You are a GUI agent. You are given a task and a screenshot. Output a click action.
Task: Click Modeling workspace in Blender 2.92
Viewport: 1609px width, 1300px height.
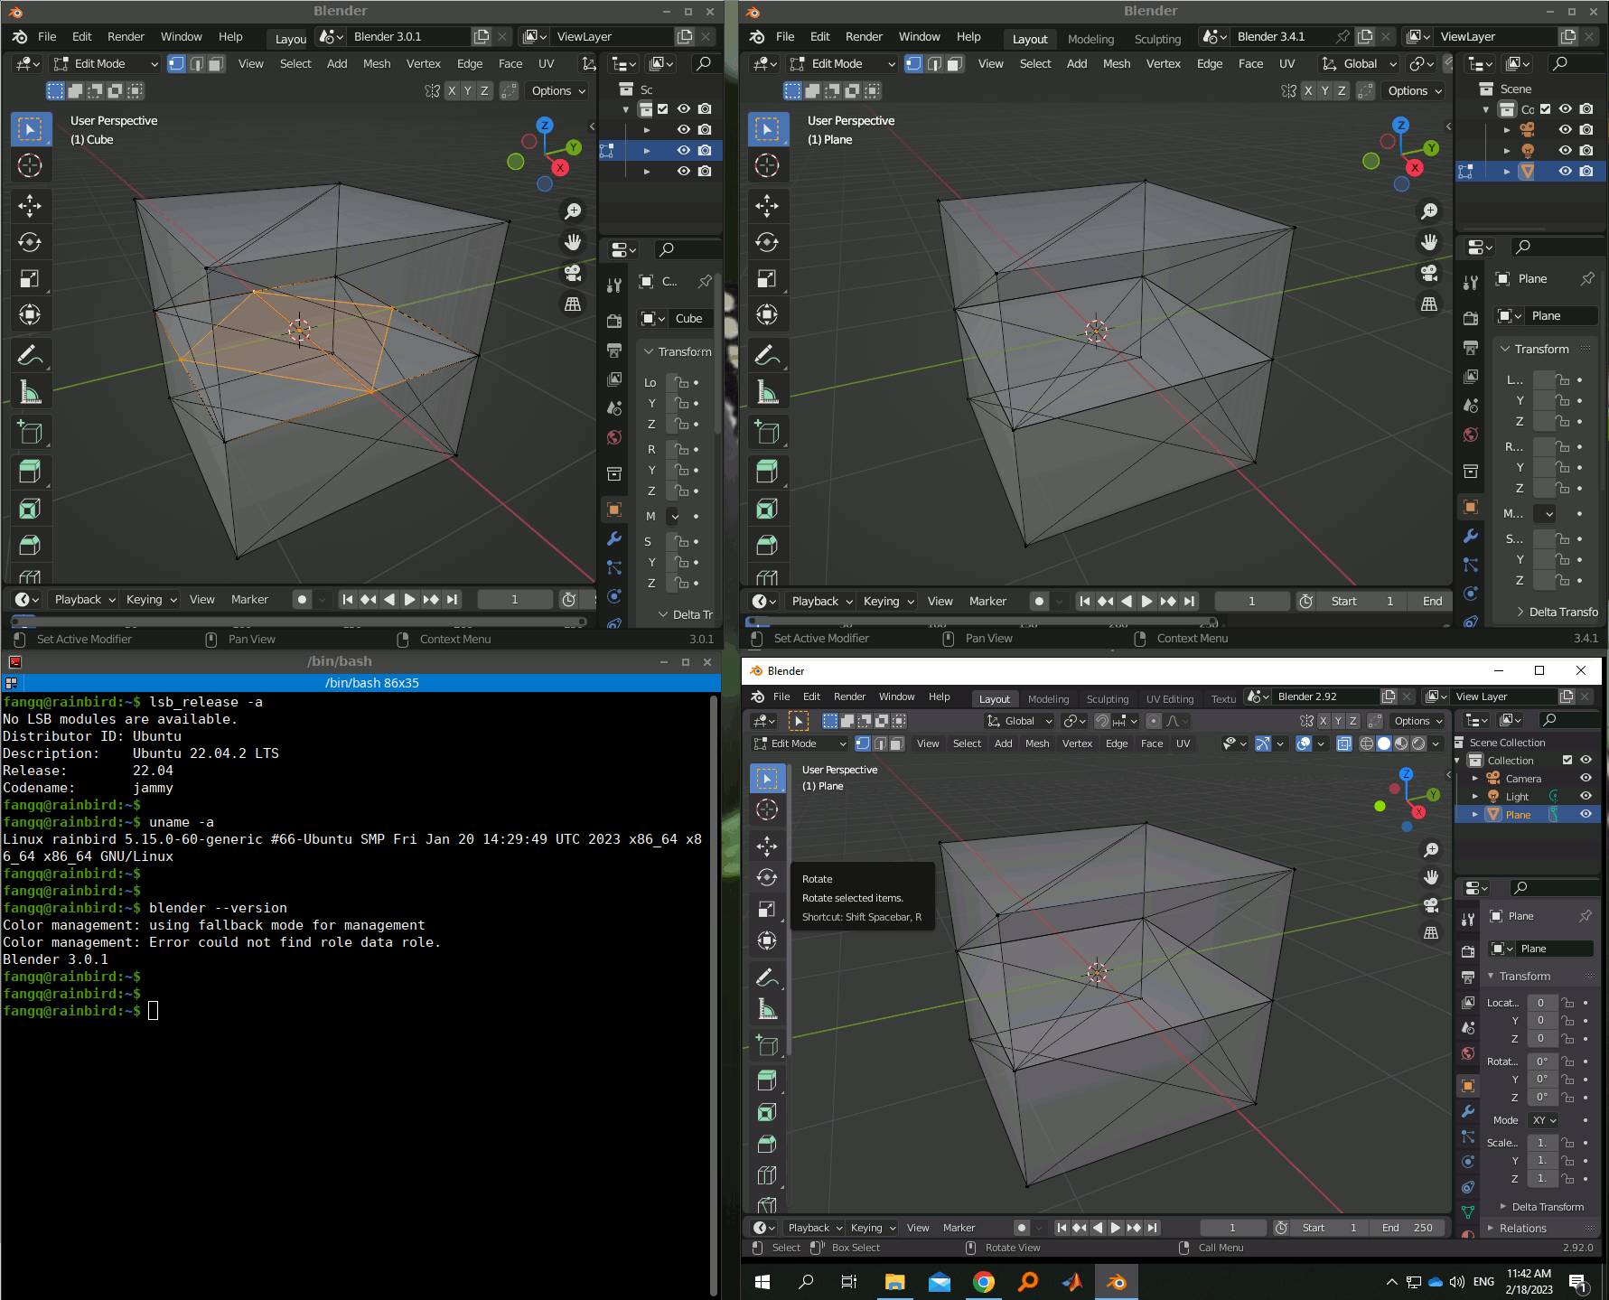point(1048,699)
